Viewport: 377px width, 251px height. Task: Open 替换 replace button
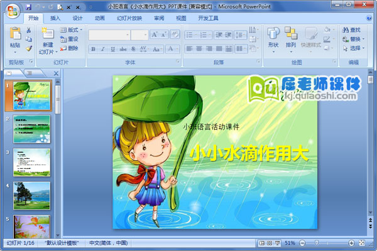[353, 39]
